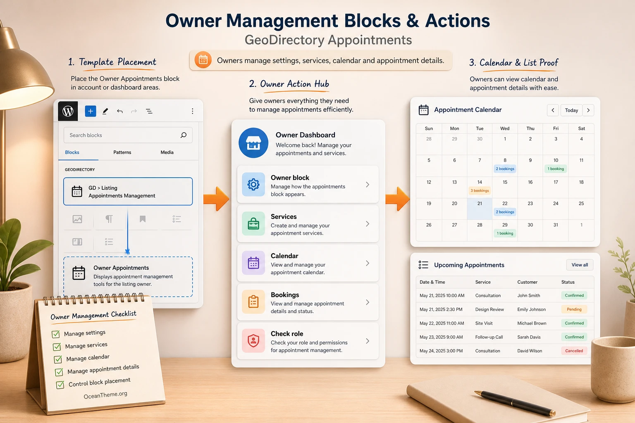Select the pencil edit tool
635x423 pixels.
tap(105, 111)
